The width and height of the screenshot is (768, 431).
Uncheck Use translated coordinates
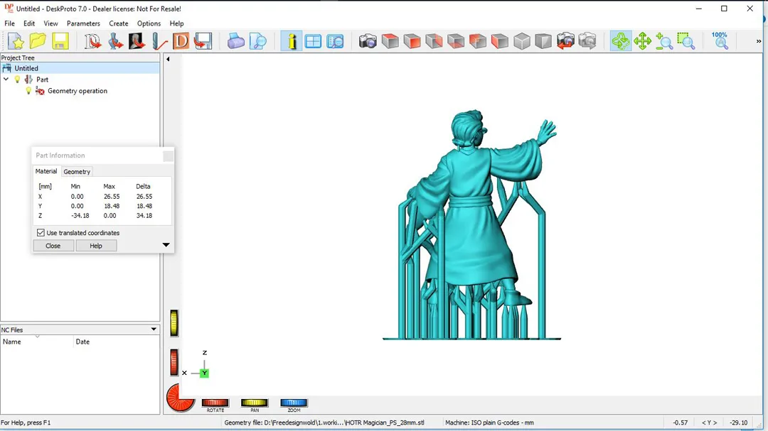coord(41,233)
